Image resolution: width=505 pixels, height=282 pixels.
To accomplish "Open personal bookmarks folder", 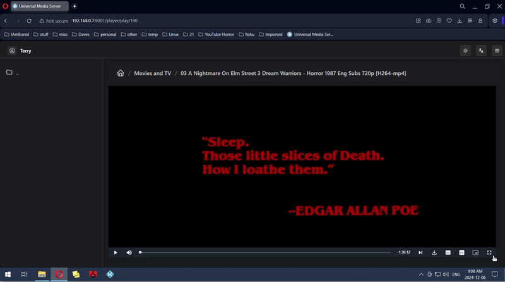I will pos(105,35).
